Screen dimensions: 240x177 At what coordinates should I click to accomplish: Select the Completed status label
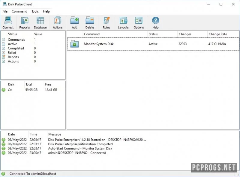pos(16,48)
